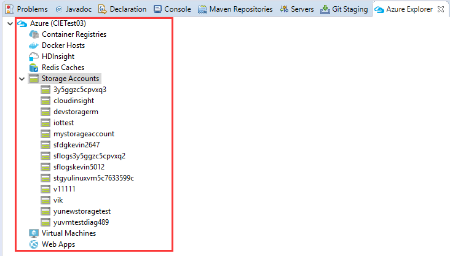Viewport: 450px width, 256px height.
Task: Open the Console tab
Action: coord(173,9)
